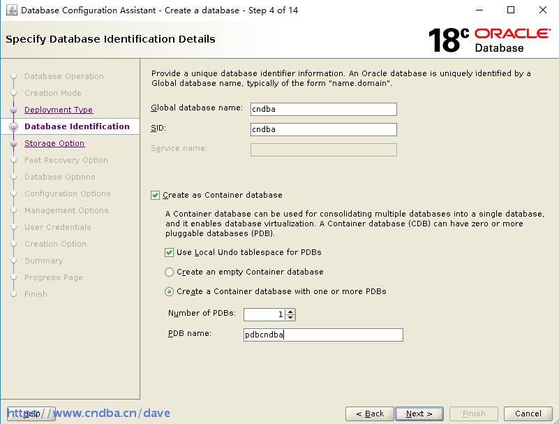
Task: Toggle Create as Container database checkbox
Action: point(155,195)
